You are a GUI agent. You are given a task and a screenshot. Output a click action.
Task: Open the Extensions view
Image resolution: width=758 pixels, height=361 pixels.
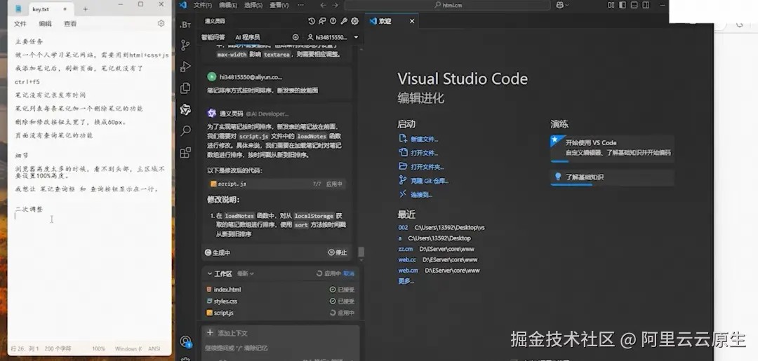[x=185, y=153]
